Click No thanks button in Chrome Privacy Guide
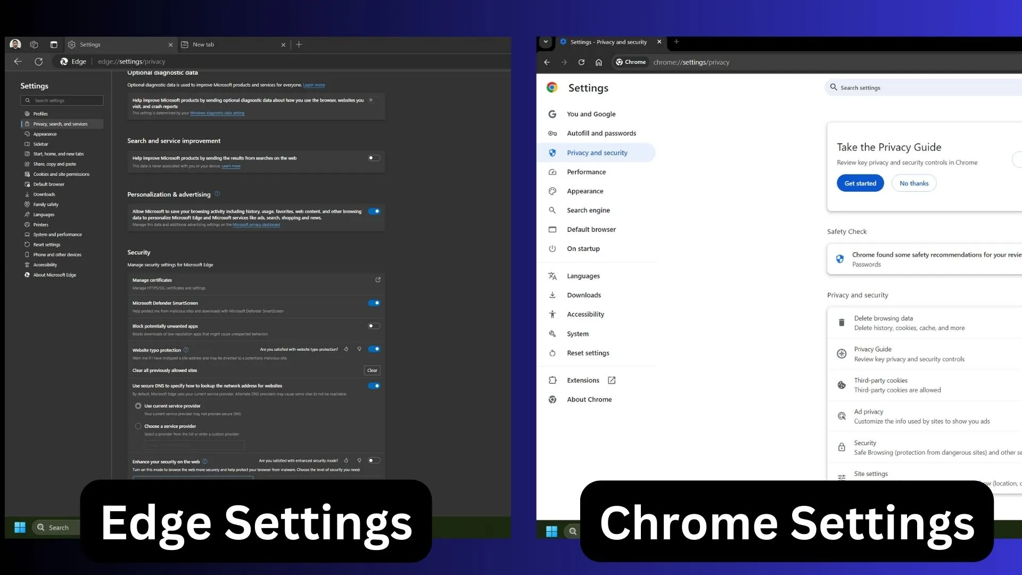This screenshot has width=1022, height=575. click(914, 183)
